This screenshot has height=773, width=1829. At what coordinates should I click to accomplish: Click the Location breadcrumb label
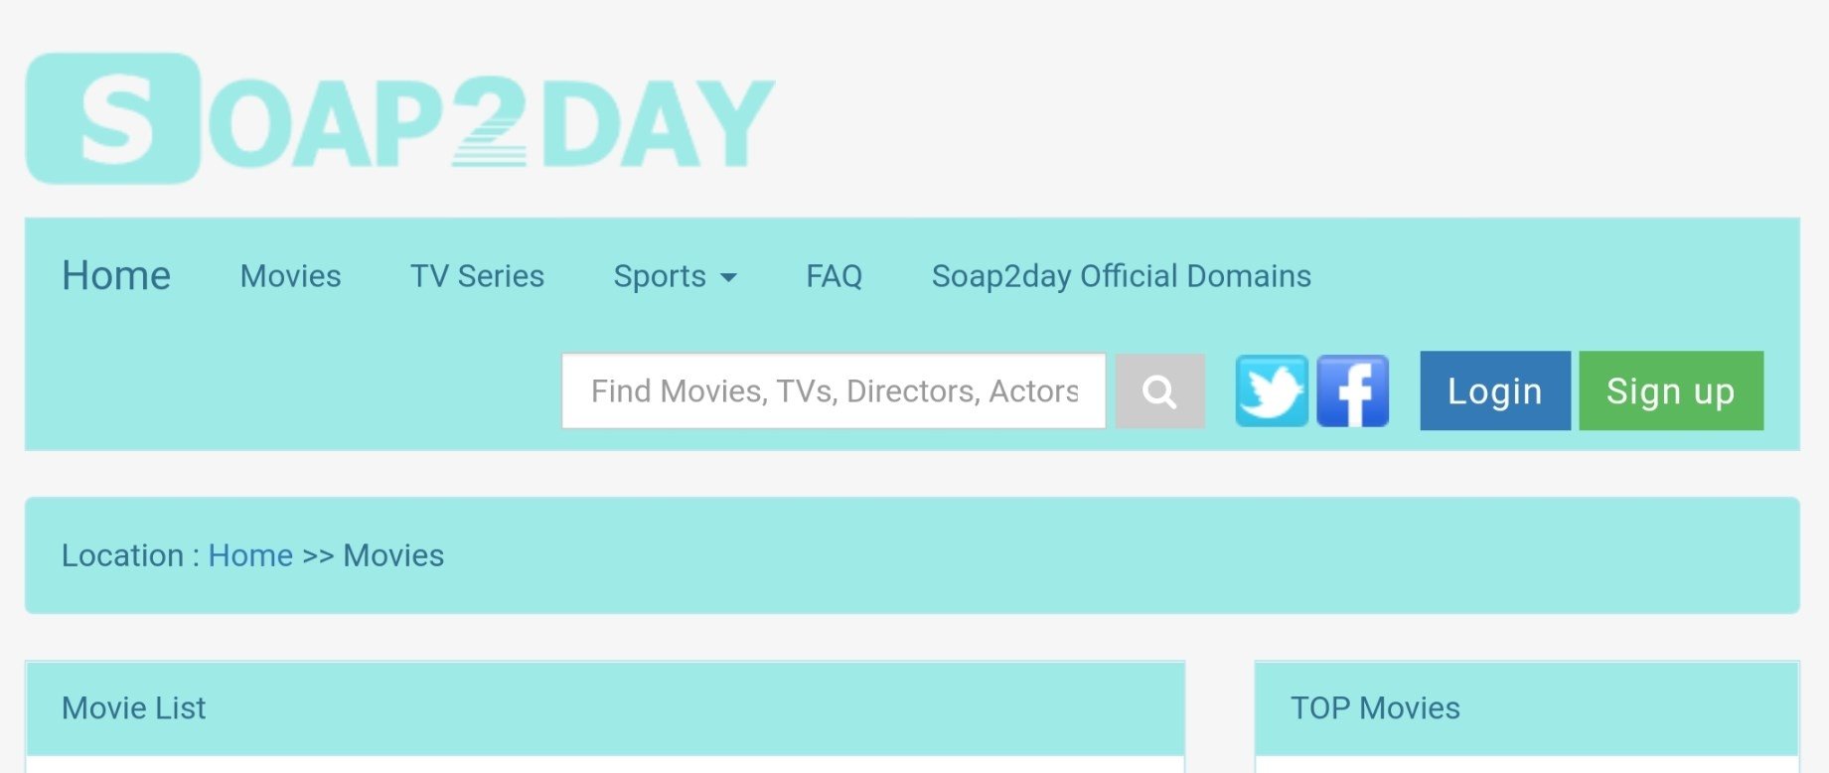click(x=122, y=555)
